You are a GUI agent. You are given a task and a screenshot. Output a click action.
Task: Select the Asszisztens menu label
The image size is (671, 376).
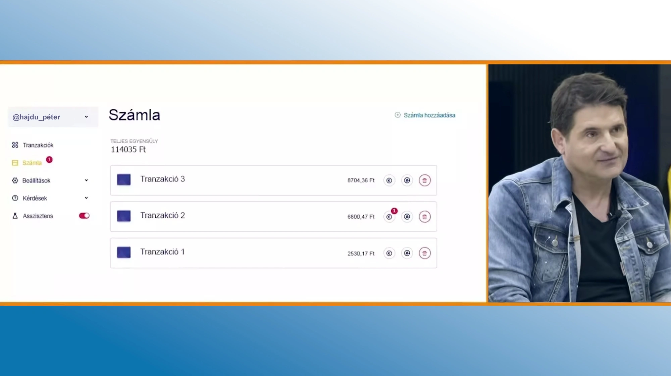click(38, 216)
